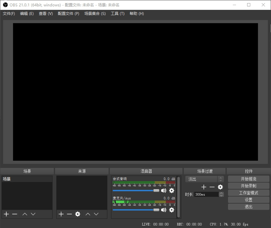Add a new source with plus icon
Screen dimensions: 271x228
pyautogui.click(x=61, y=214)
